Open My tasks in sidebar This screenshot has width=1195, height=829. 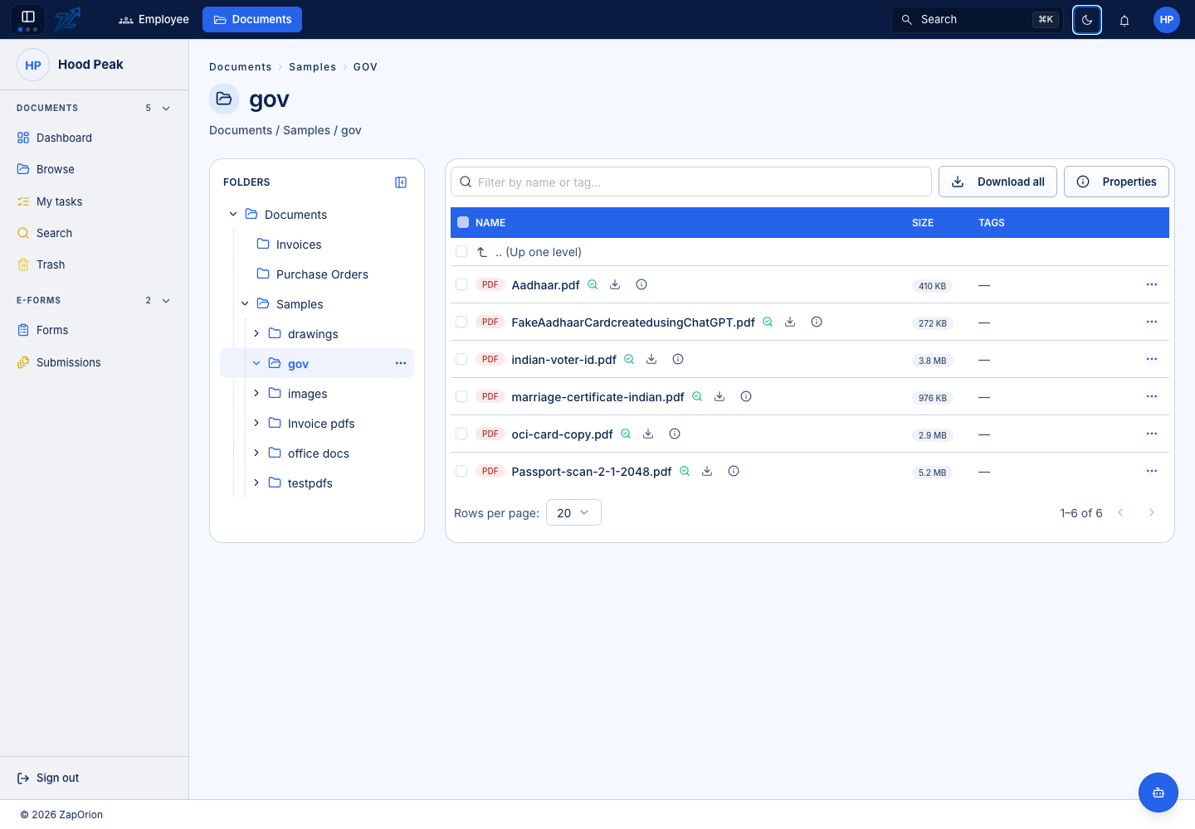click(59, 201)
